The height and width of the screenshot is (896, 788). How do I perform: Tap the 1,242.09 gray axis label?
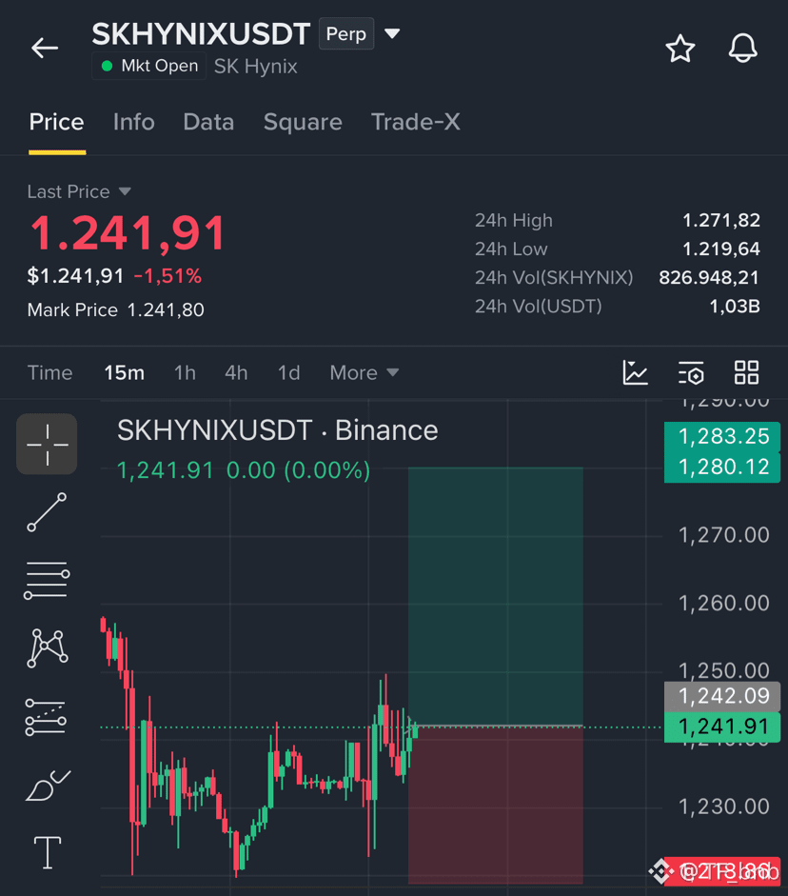click(722, 696)
